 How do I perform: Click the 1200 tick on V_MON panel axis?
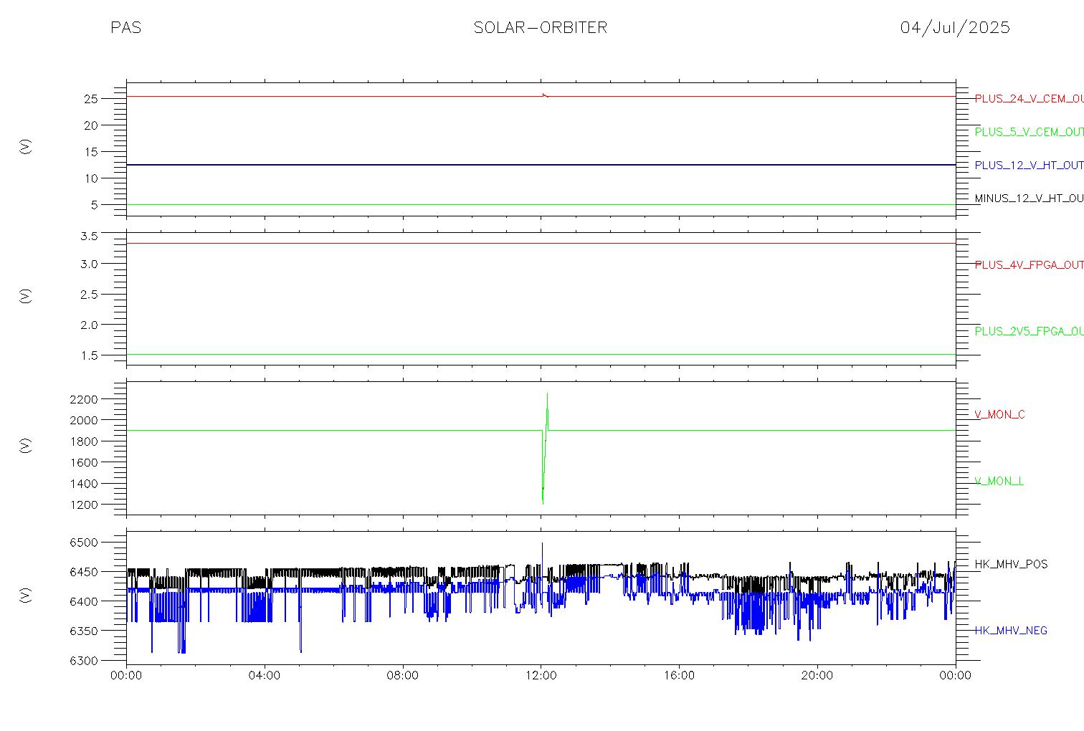coord(83,505)
